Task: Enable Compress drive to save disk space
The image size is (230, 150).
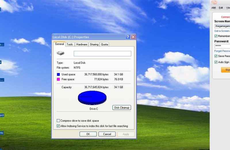Action: pyautogui.click(x=58, y=121)
